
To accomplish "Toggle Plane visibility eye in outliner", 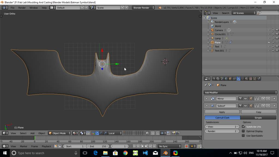I will (269, 43).
